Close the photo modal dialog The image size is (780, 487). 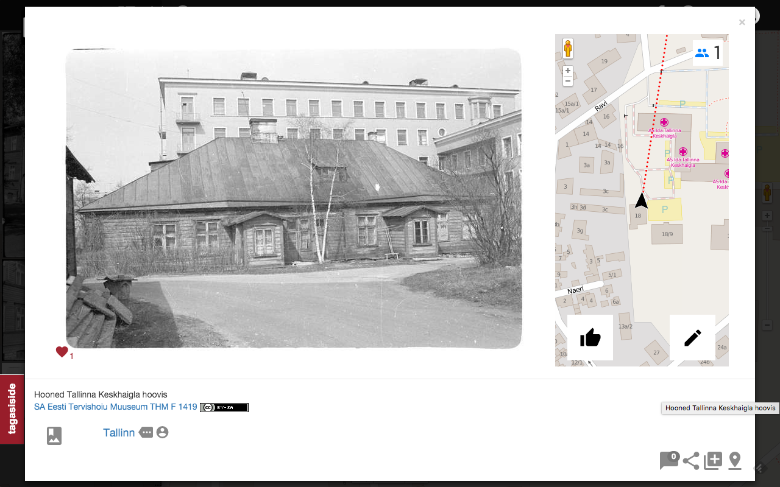click(x=742, y=23)
